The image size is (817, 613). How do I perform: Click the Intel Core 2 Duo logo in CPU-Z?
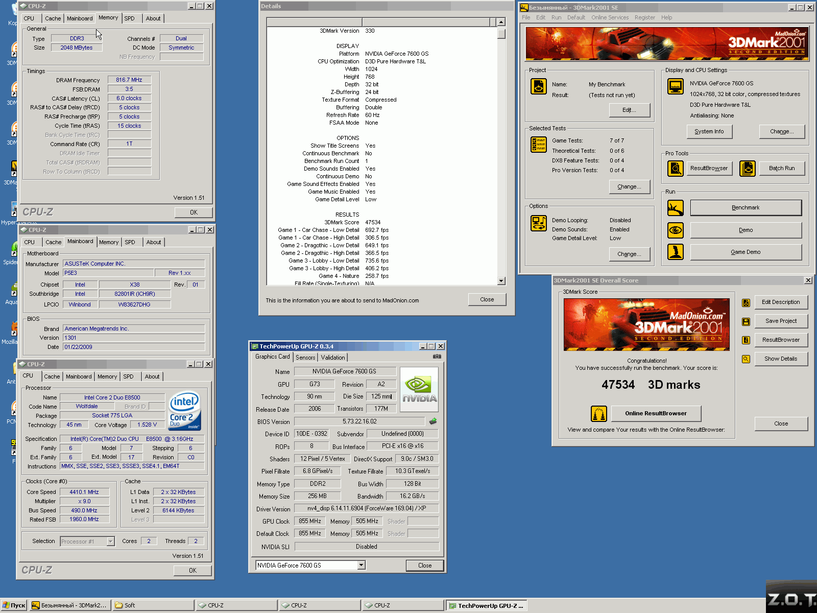pyautogui.click(x=184, y=411)
